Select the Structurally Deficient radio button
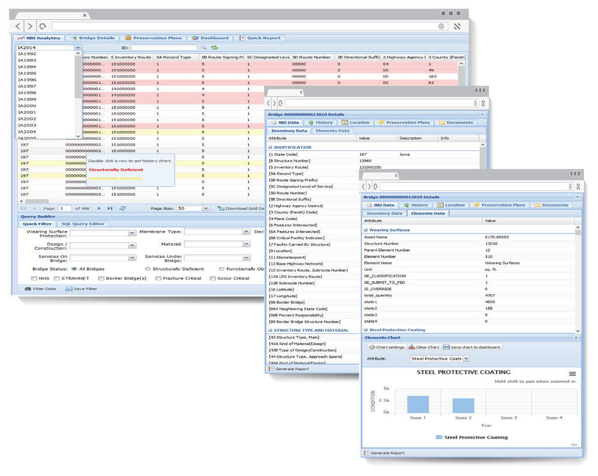598x476 pixels. (x=147, y=269)
